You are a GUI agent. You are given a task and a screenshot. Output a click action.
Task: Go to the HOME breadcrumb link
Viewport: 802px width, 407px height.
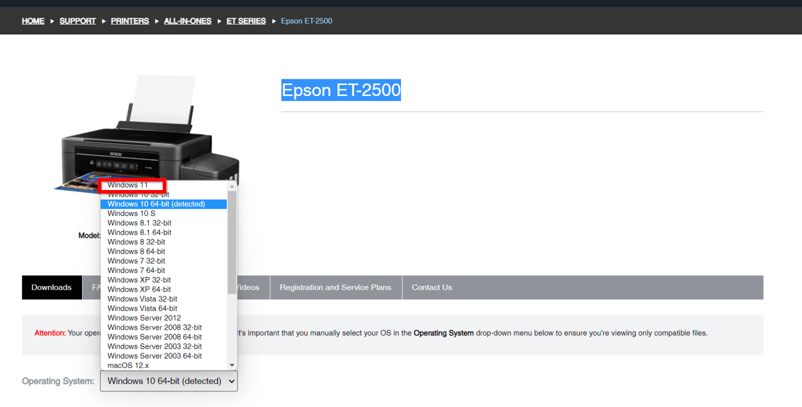pyautogui.click(x=33, y=21)
